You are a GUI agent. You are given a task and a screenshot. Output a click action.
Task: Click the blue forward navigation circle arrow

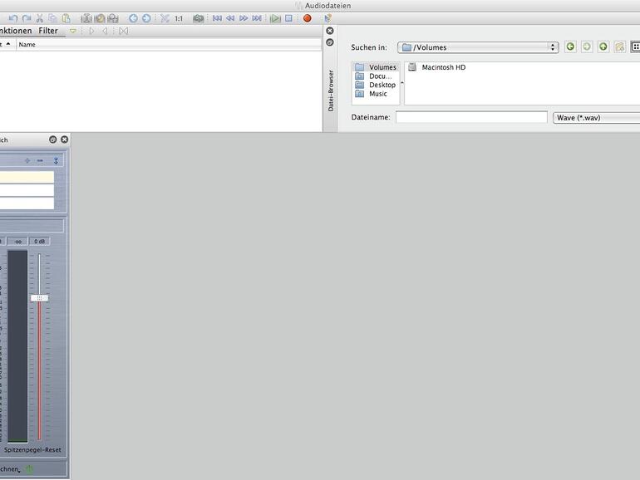(x=146, y=18)
